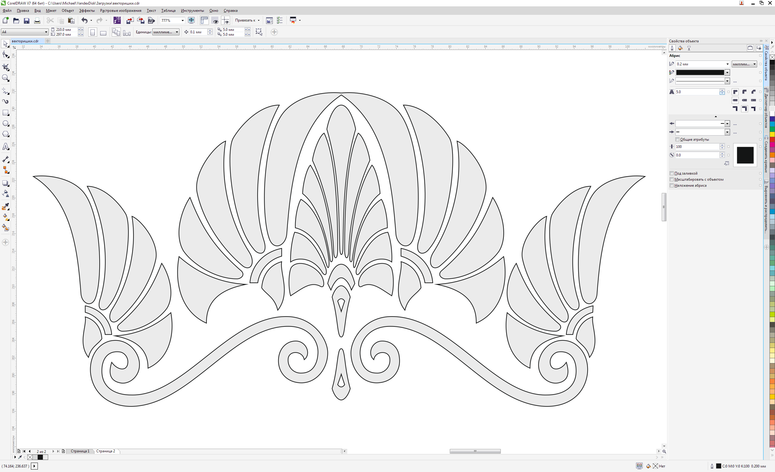The image size is (775, 472).
Task: Select the Zoom tool
Action: pos(5,78)
